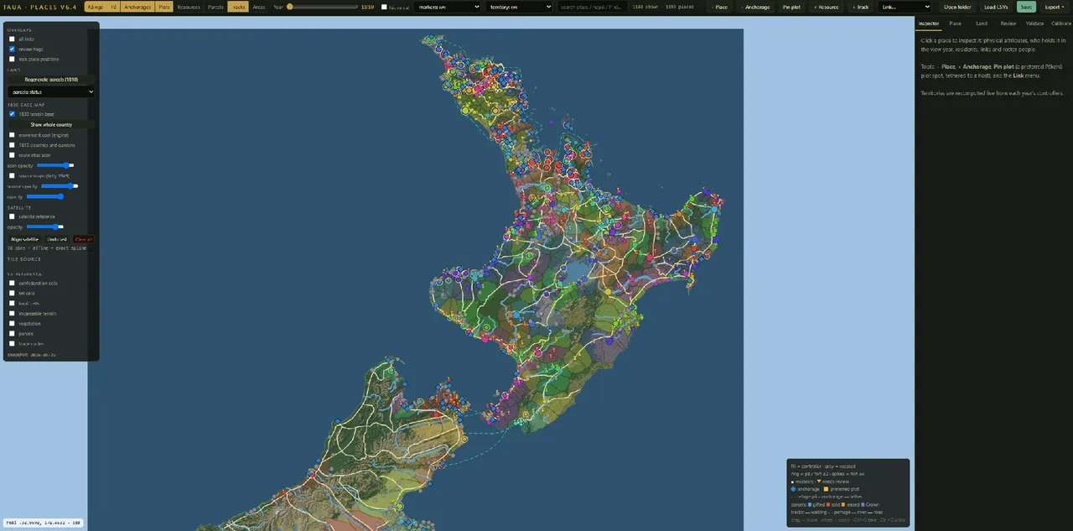Toggle the Resources layer button
The width and height of the screenshot is (1073, 531).
click(x=189, y=7)
